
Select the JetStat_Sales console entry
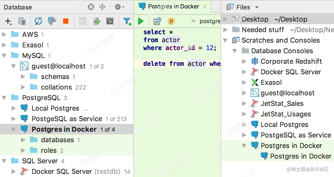click(x=282, y=104)
